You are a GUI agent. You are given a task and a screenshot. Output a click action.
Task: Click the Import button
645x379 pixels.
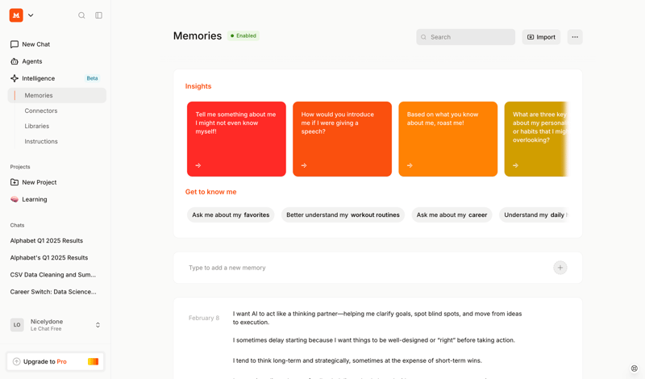(x=541, y=37)
